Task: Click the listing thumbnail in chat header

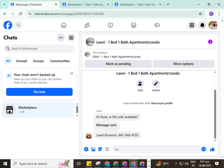Action: coord(90,42)
